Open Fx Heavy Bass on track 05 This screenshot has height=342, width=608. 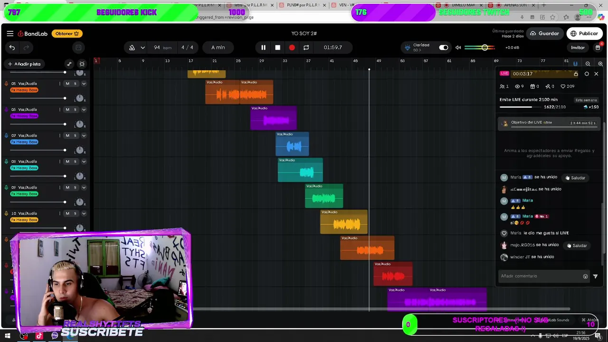pos(24,90)
